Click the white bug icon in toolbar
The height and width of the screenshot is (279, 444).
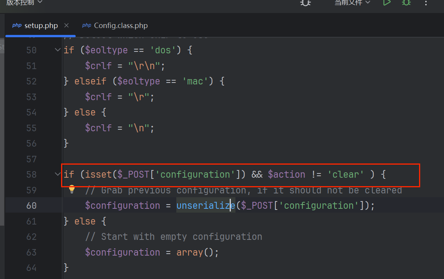305,3
